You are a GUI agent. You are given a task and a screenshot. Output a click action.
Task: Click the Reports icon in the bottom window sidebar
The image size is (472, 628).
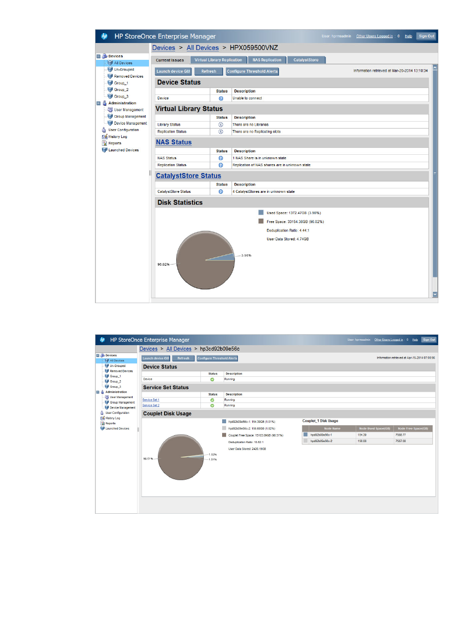point(102,423)
